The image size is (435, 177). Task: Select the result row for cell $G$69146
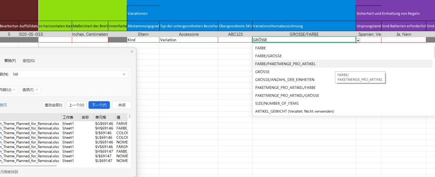tap(64, 123)
